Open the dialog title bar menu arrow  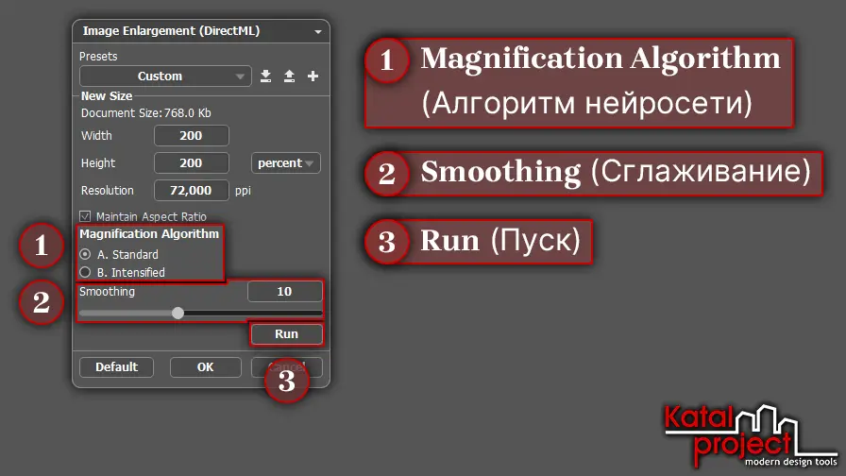pos(318,32)
